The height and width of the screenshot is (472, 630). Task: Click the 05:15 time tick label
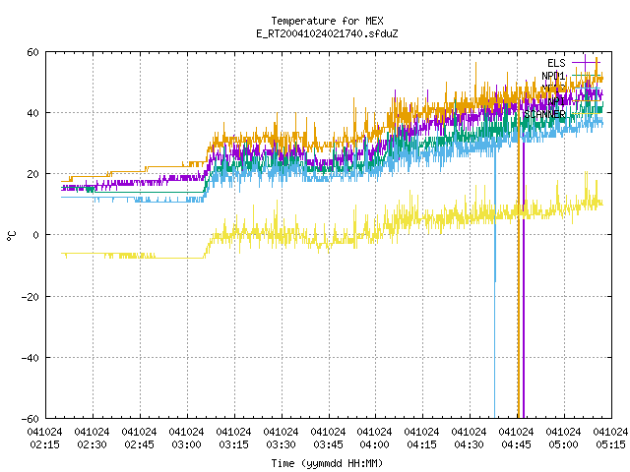[610, 444]
